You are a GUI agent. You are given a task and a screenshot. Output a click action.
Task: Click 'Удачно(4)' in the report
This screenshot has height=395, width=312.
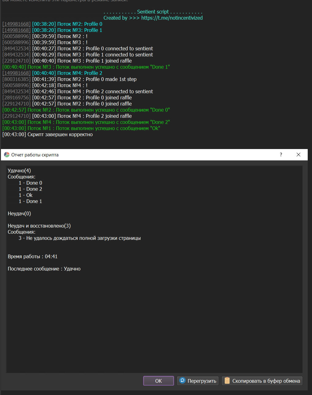[19, 171]
